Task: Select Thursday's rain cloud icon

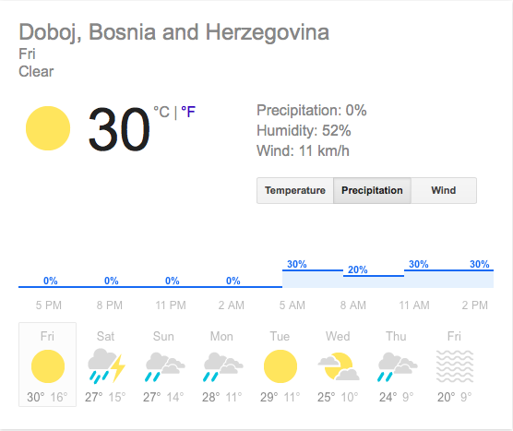Action: click(398, 366)
